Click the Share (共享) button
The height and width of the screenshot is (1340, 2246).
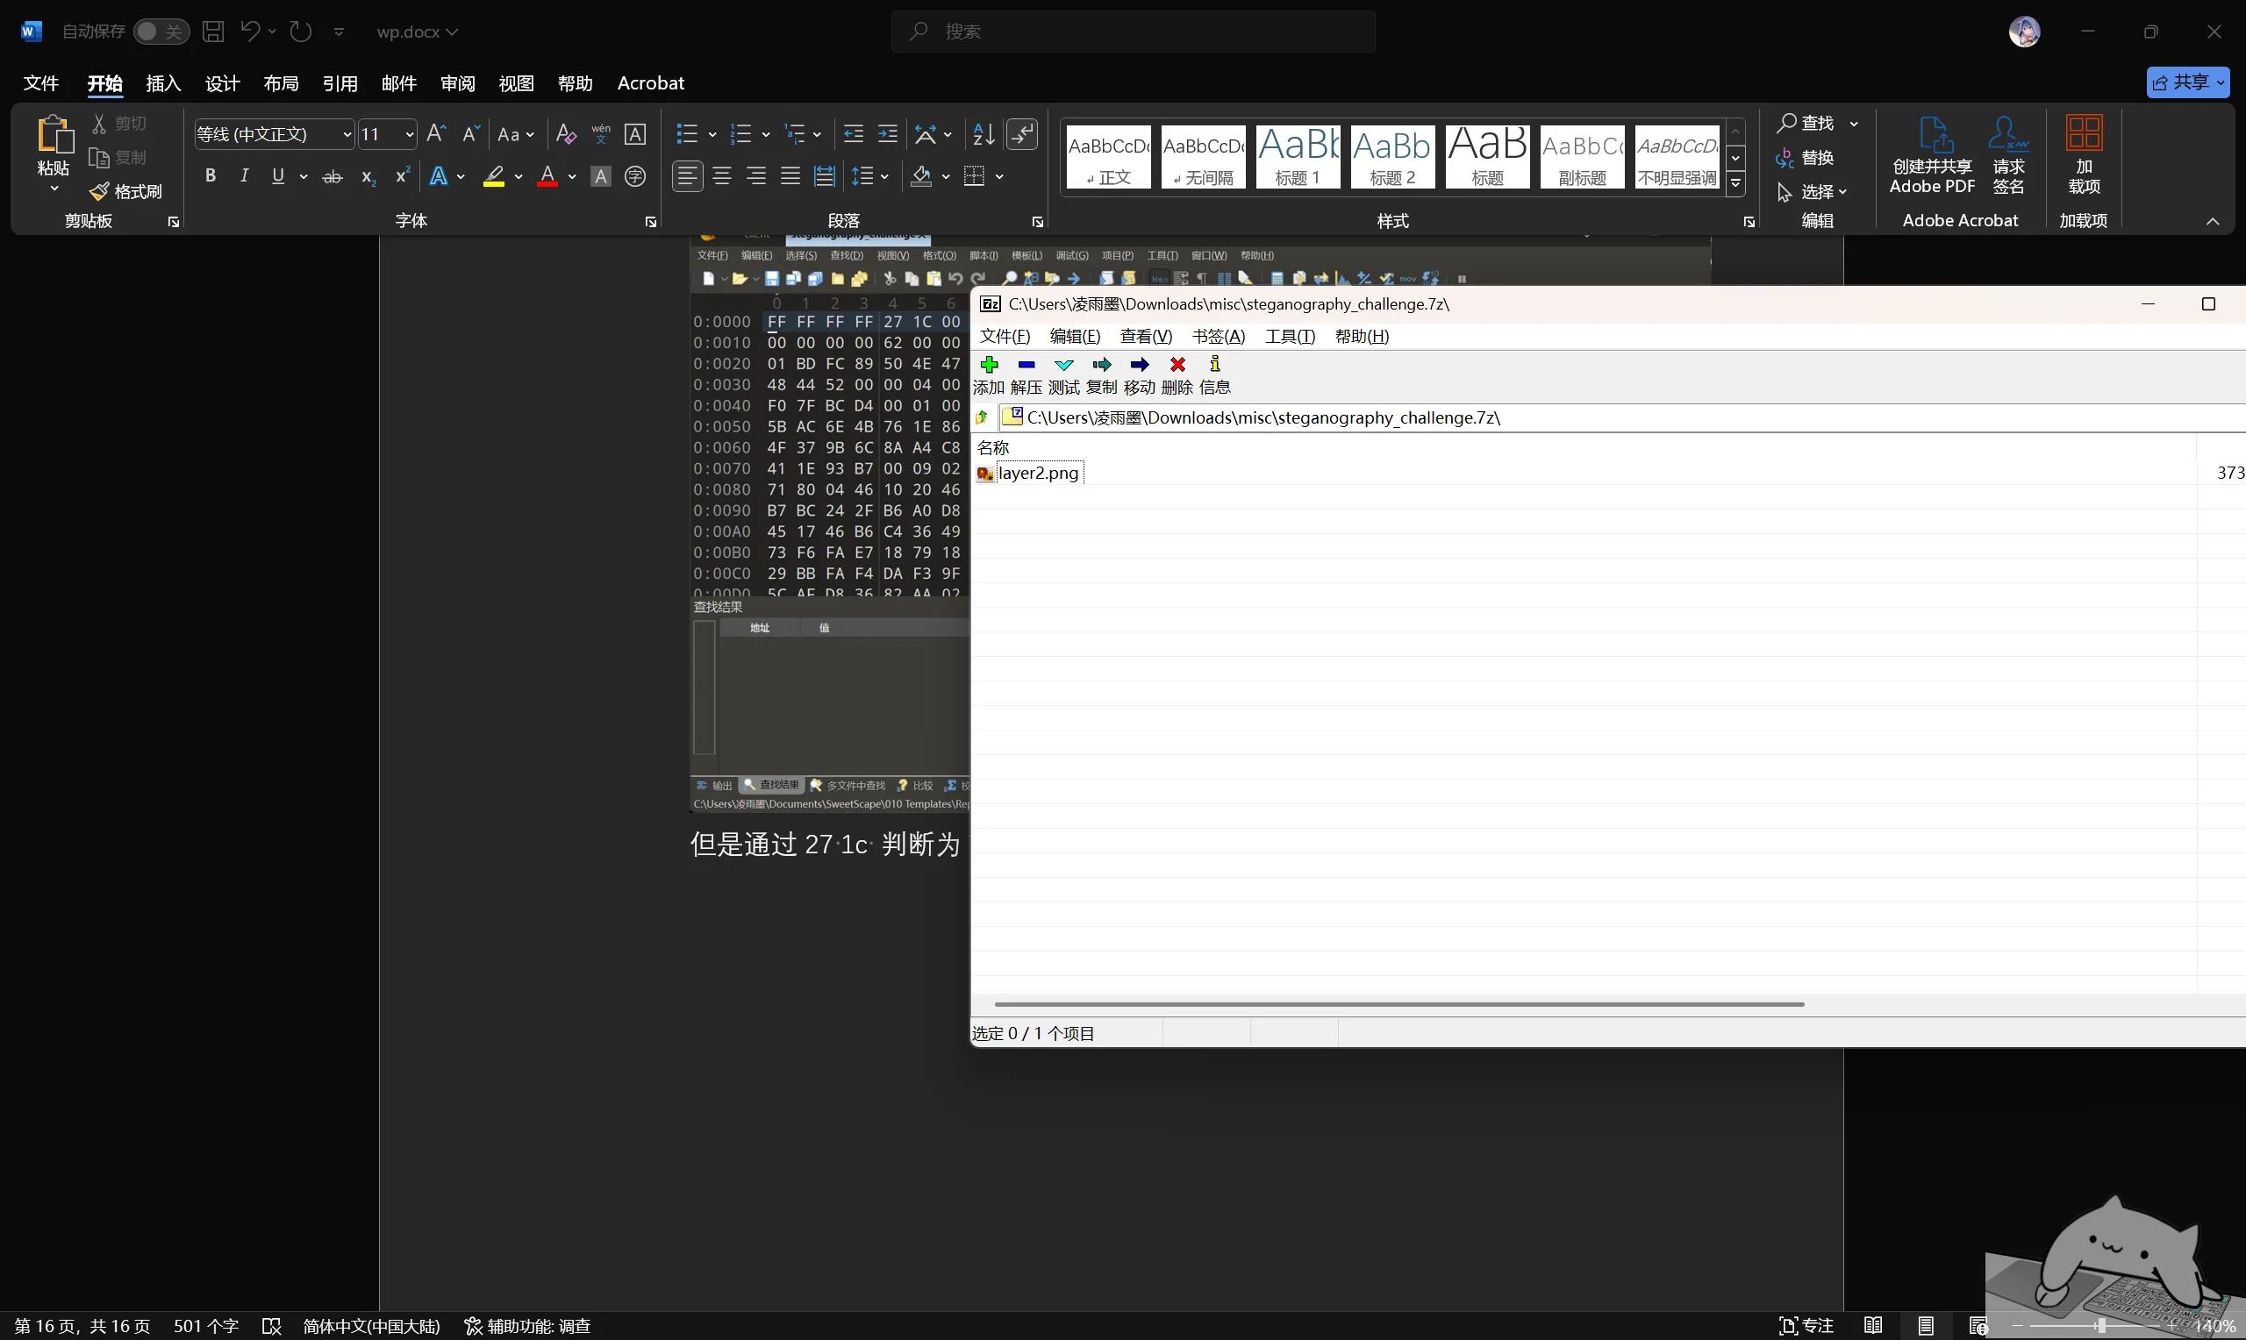pos(2187,82)
